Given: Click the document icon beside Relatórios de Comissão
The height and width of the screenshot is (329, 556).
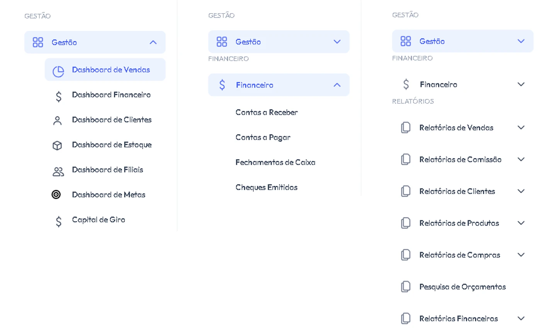Looking at the screenshot, I should click(406, 159).
